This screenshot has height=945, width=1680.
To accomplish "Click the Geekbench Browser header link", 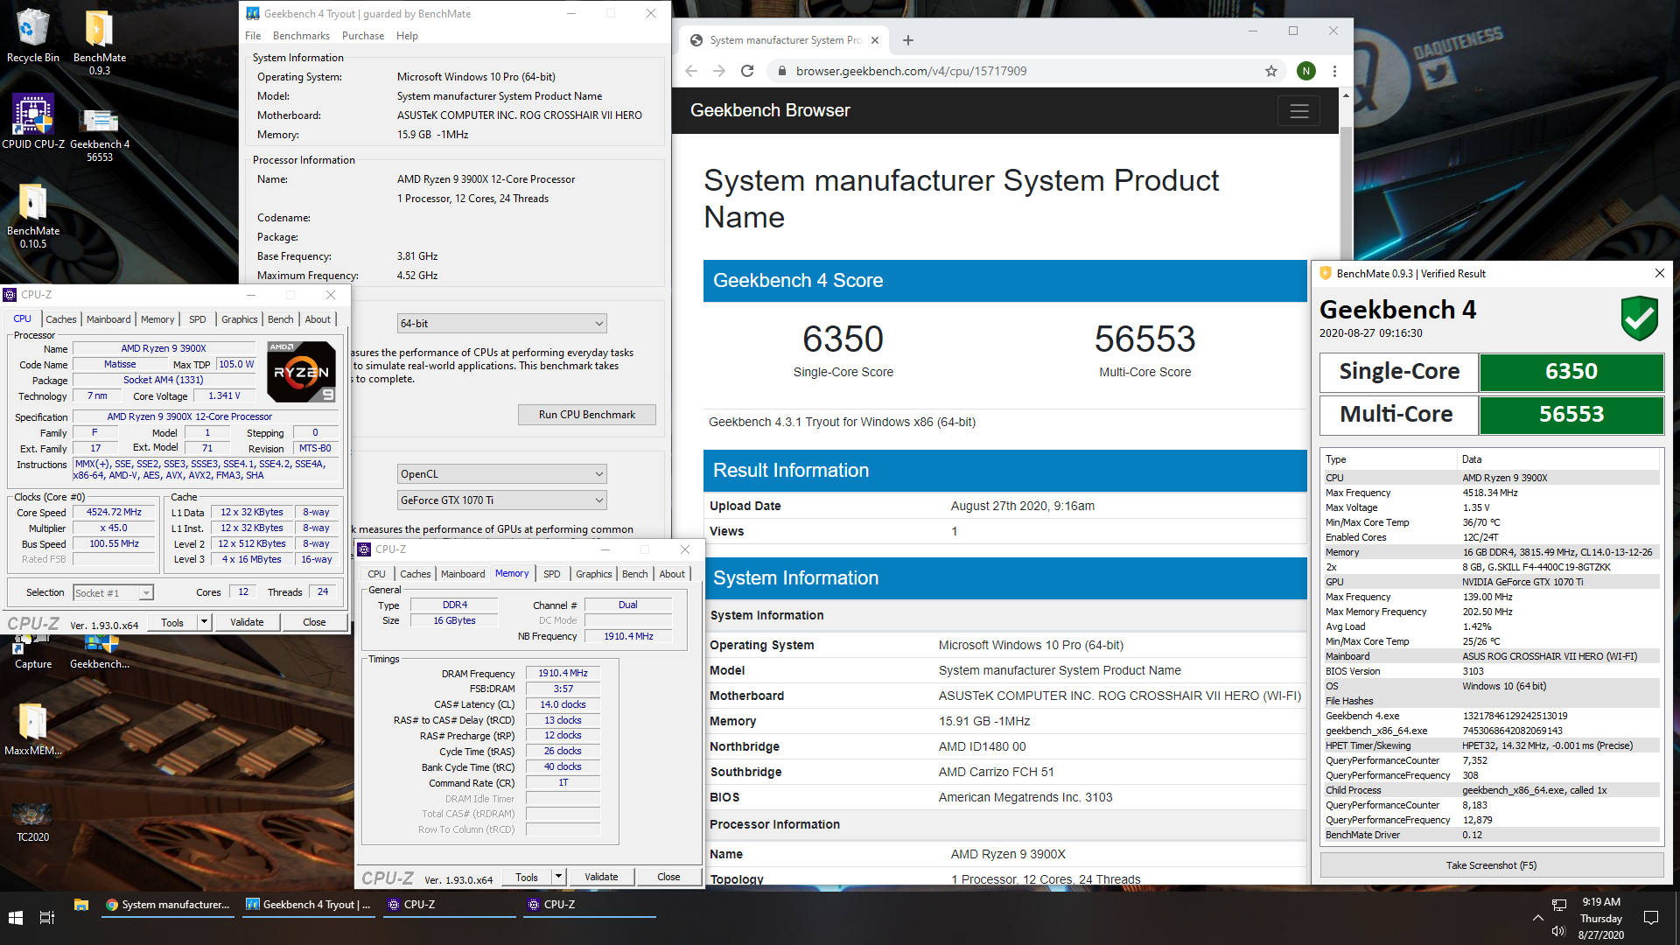I will pos(770,111).
